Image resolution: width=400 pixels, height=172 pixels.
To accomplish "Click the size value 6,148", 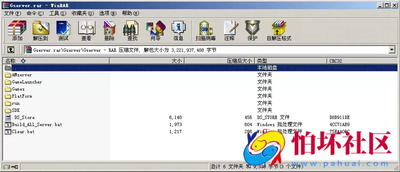I will pos(175,117).
